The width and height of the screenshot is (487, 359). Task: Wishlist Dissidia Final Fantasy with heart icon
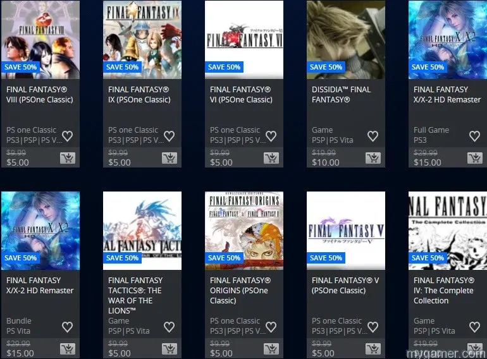pyautogui.click(x=373, y=136)
